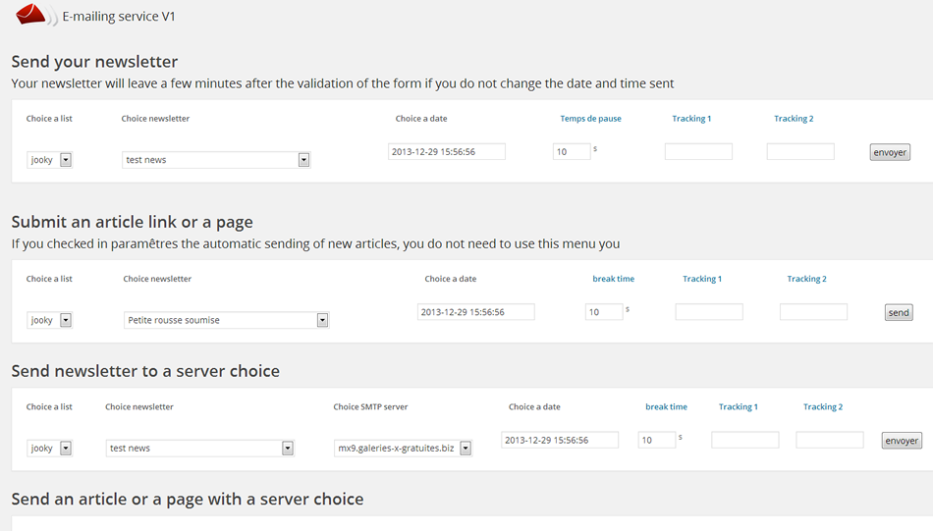Click the 'break time' link in the server choice section
This screenshot has height=531, width=933.
(x=666, y=406)
